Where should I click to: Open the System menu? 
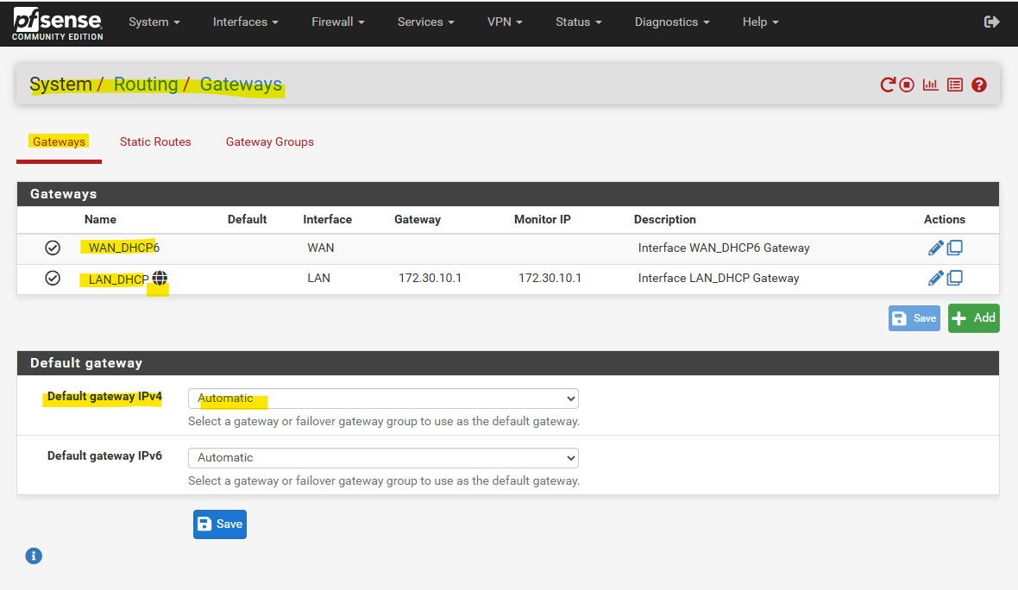tap(154, 22)
